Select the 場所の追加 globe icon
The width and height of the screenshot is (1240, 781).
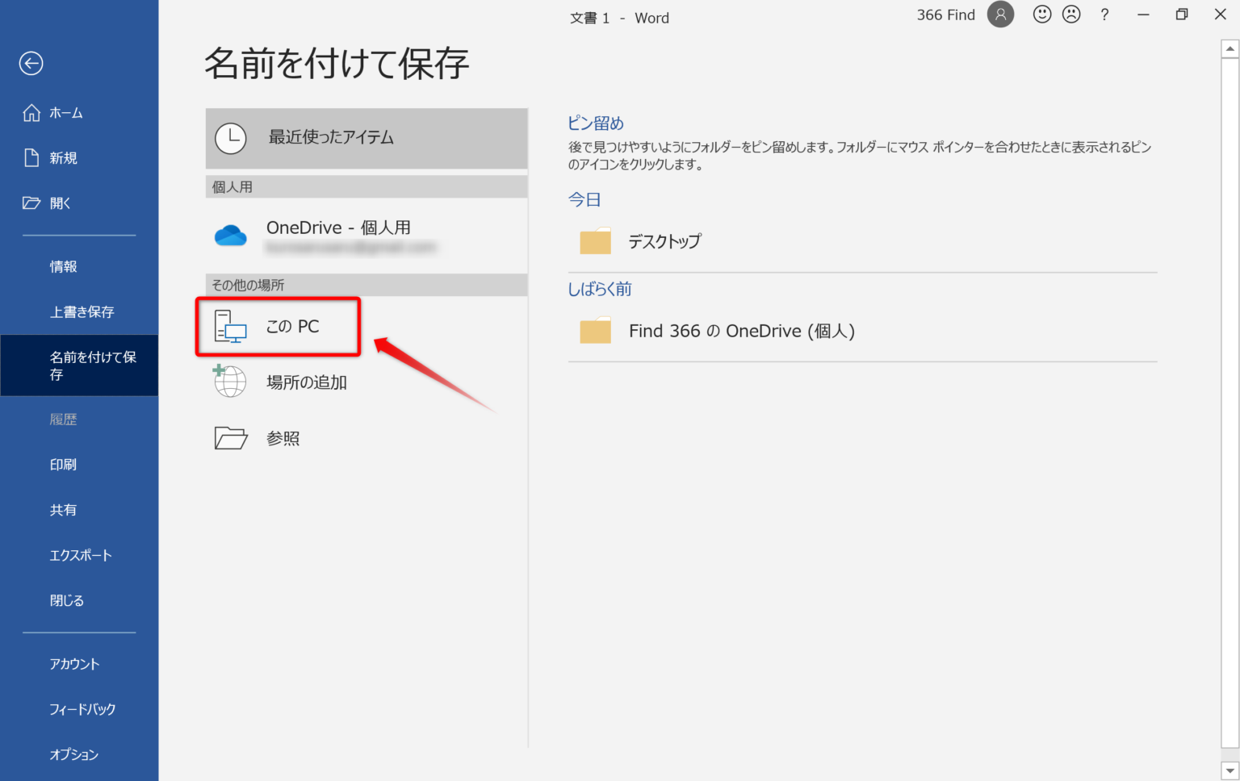click(230, 381)
